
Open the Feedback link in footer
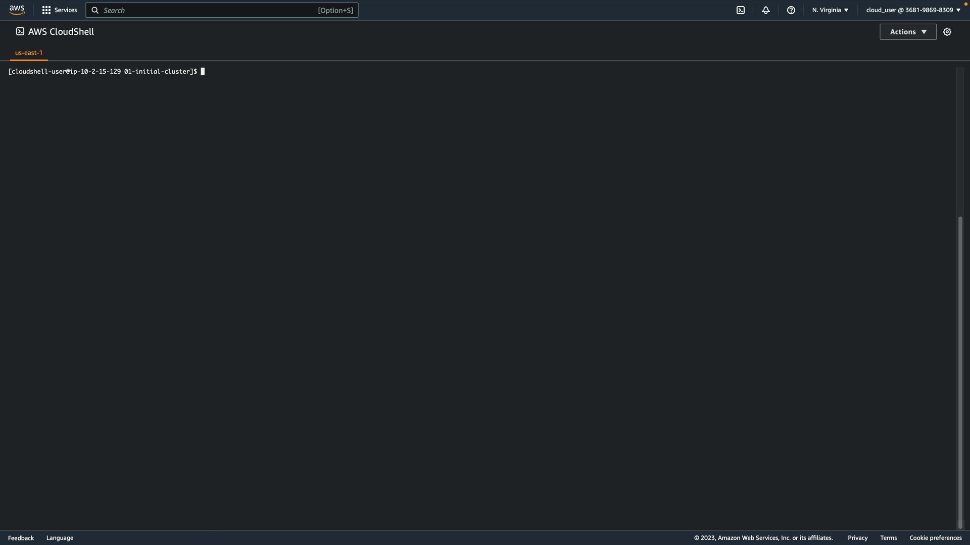21,538
